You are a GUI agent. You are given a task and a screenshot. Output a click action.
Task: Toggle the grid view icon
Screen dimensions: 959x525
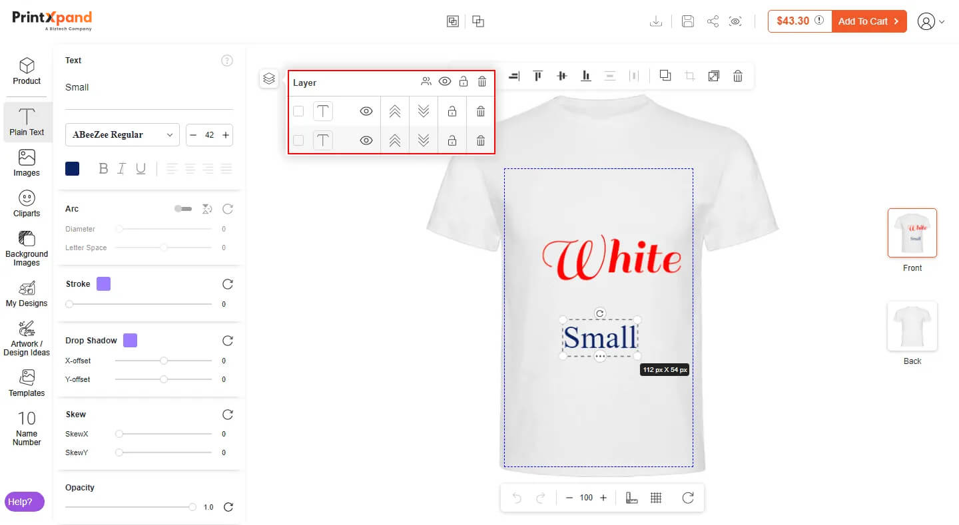(x=656, y=498)
